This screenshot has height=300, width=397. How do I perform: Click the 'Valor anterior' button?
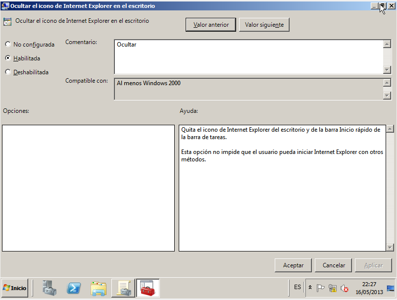point(211,25)
